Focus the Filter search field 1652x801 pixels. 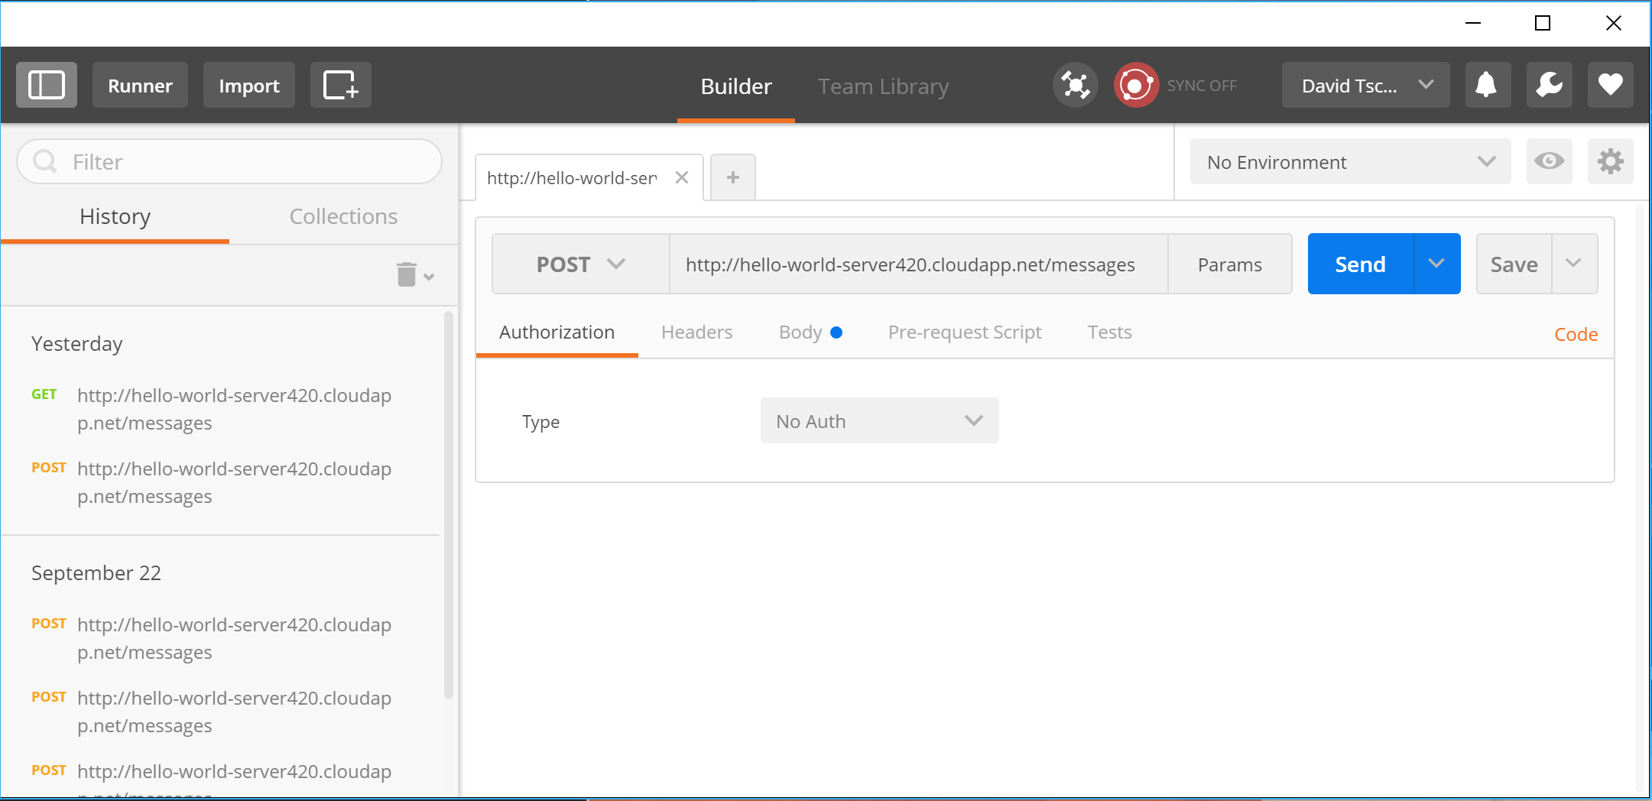click(x=229, y=161)
